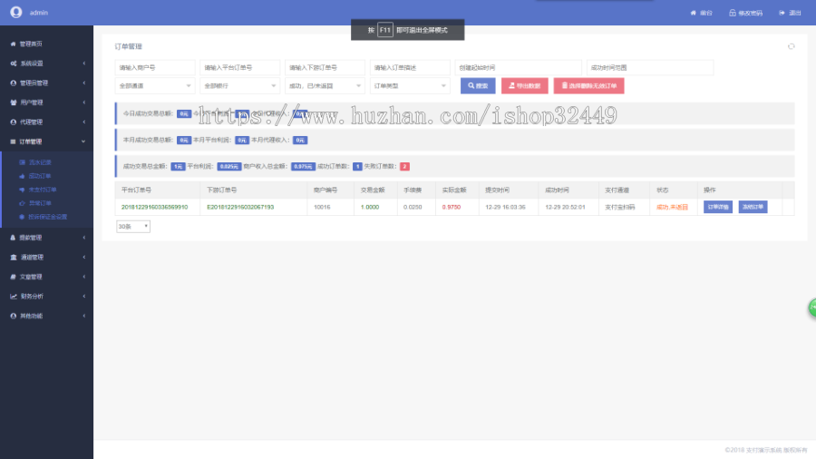The height and width of the screenshot is (459, 816).
Task: Click the 导出数据 export button
Action: 524,85
